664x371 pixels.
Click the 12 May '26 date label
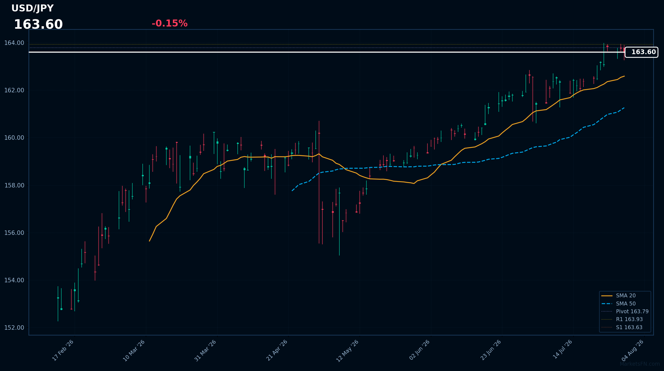point(347,351)
